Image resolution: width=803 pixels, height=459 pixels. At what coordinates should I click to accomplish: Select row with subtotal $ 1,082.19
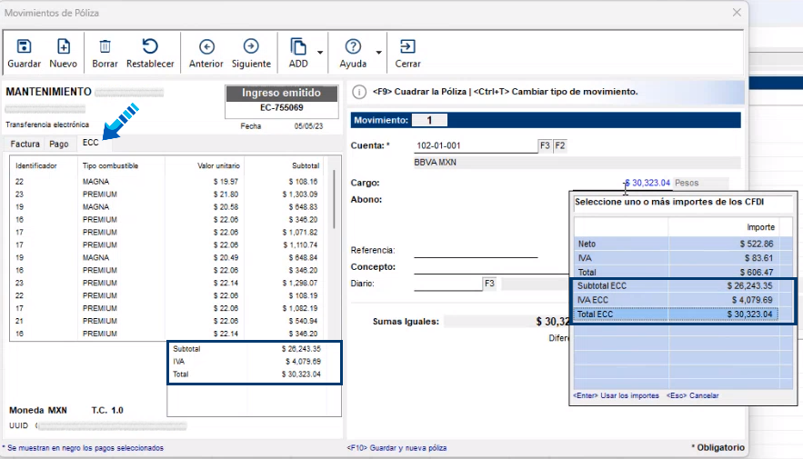[x=169, y=308]
